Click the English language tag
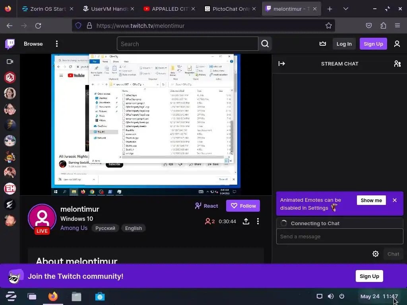407x305 pixels. click(134, 228)
